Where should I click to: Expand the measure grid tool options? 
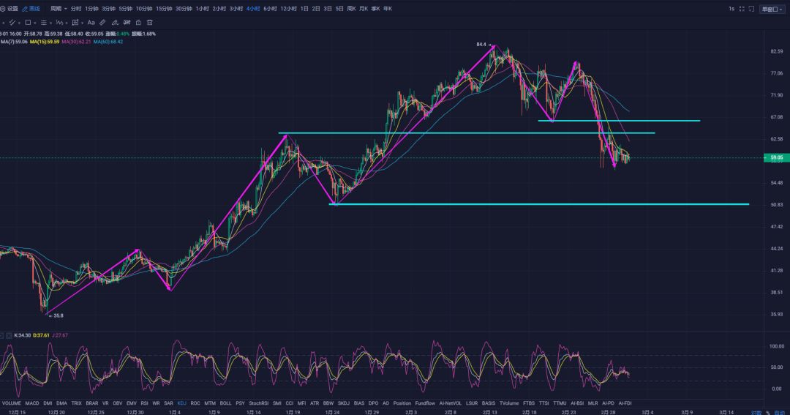[x=82, y=23]
